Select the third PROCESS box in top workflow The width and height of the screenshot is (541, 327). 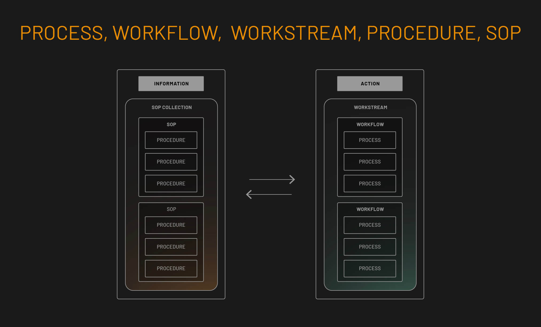click(369, 184)
